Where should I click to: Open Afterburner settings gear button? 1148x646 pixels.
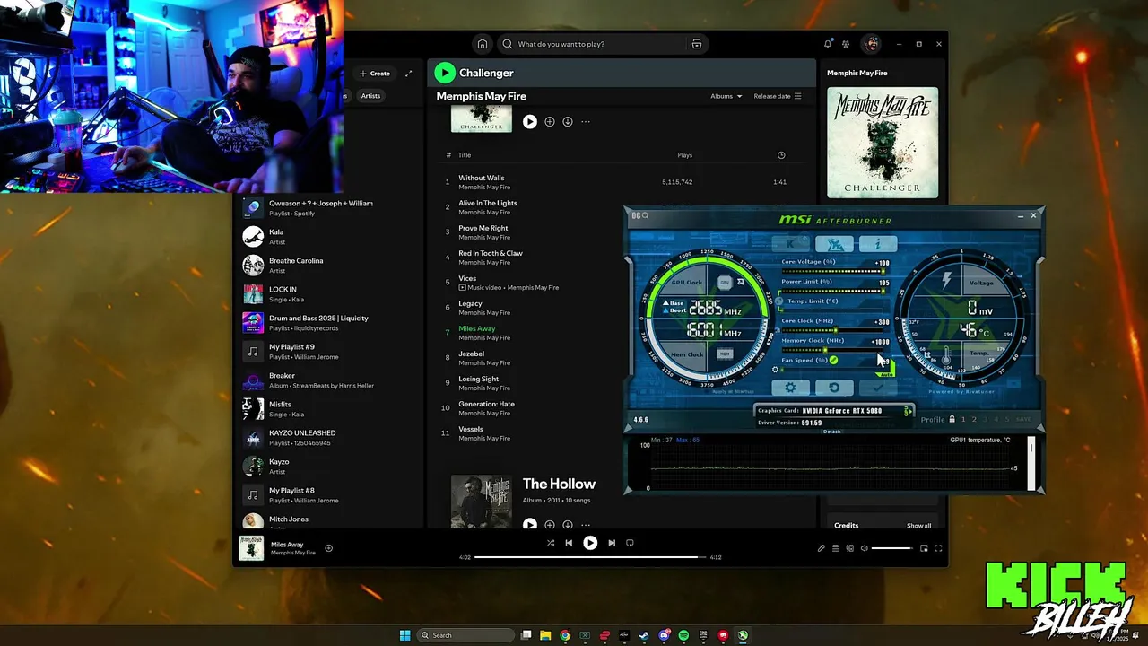[x=790, y=388]
